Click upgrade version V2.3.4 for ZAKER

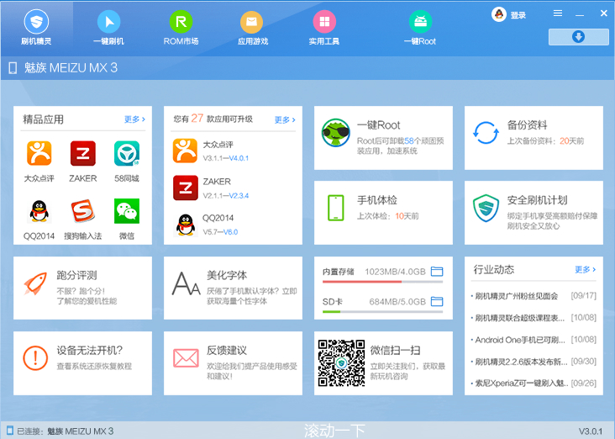click(x=239, y=196)
